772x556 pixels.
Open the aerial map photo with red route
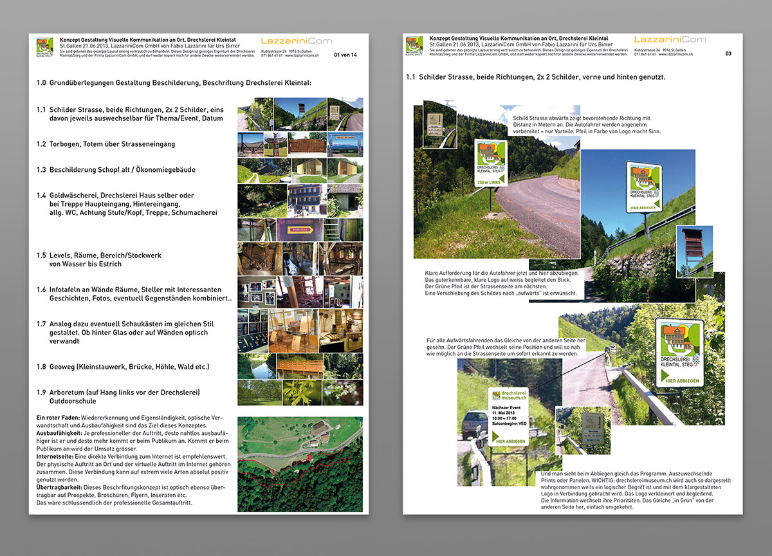coord(300,464)
